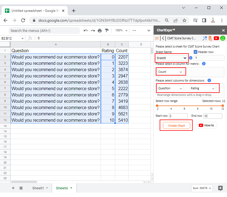Image resolution: width=227 pixels, height=197 pixels.
Task: Open the browser media control icon
Action: pos(195,20)
